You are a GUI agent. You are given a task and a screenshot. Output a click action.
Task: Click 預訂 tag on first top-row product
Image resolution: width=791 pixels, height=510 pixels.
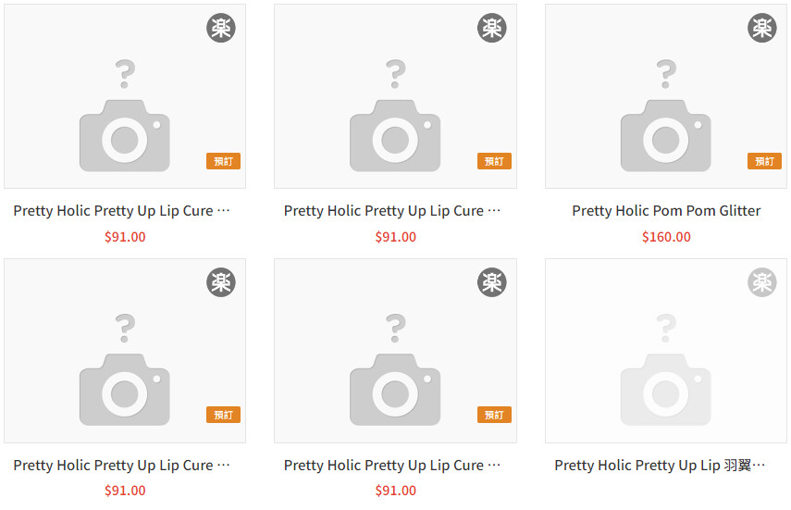223,161
